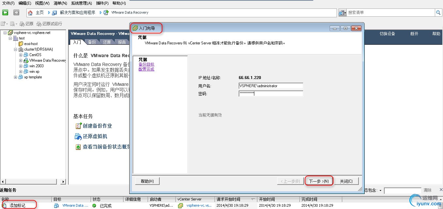Click the VMware Data Recovery VM icon in tree
The height and width of the screenshot is (209, 443).
click(x=26, y=60)
